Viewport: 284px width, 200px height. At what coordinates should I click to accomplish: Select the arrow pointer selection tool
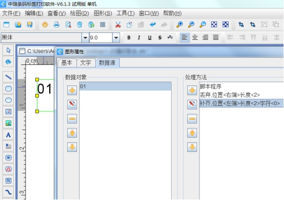pos(8,50)
